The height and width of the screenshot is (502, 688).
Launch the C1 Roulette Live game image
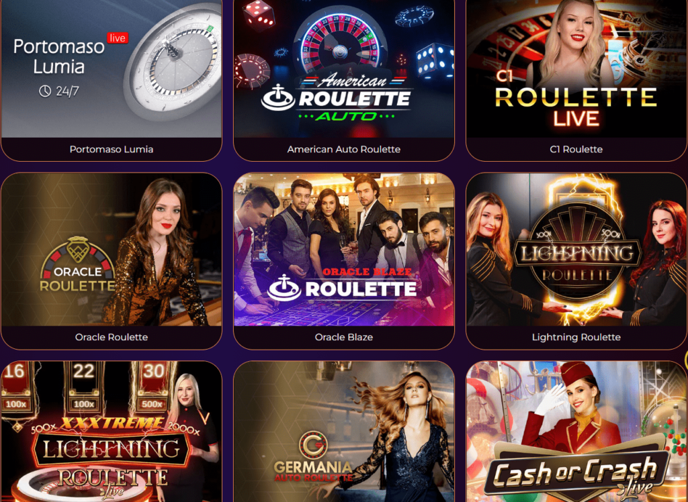576,69
